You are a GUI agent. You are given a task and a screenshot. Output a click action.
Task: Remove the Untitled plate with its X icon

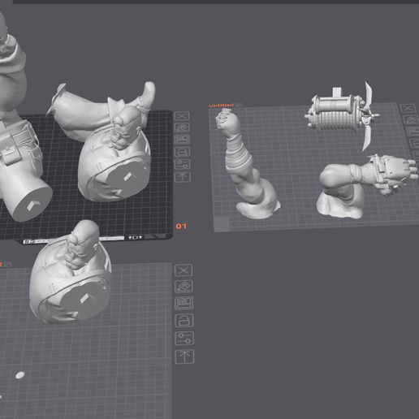[x=408, y=108]
